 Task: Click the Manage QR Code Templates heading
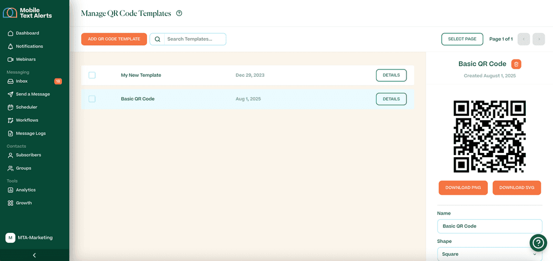126,13
